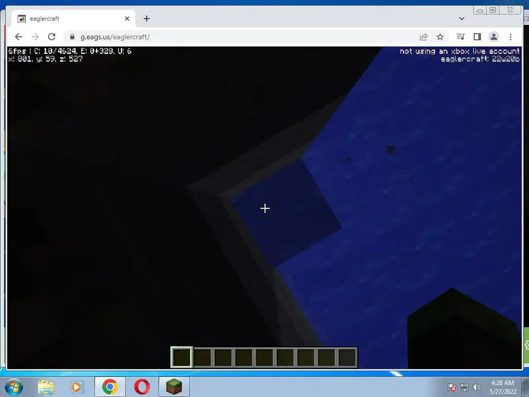Open the tab search dropdown arrow

tap(462, 19)
